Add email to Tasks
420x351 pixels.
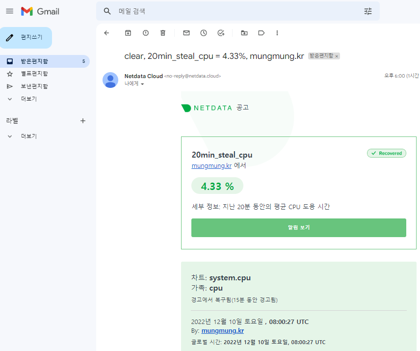point(221,33)
